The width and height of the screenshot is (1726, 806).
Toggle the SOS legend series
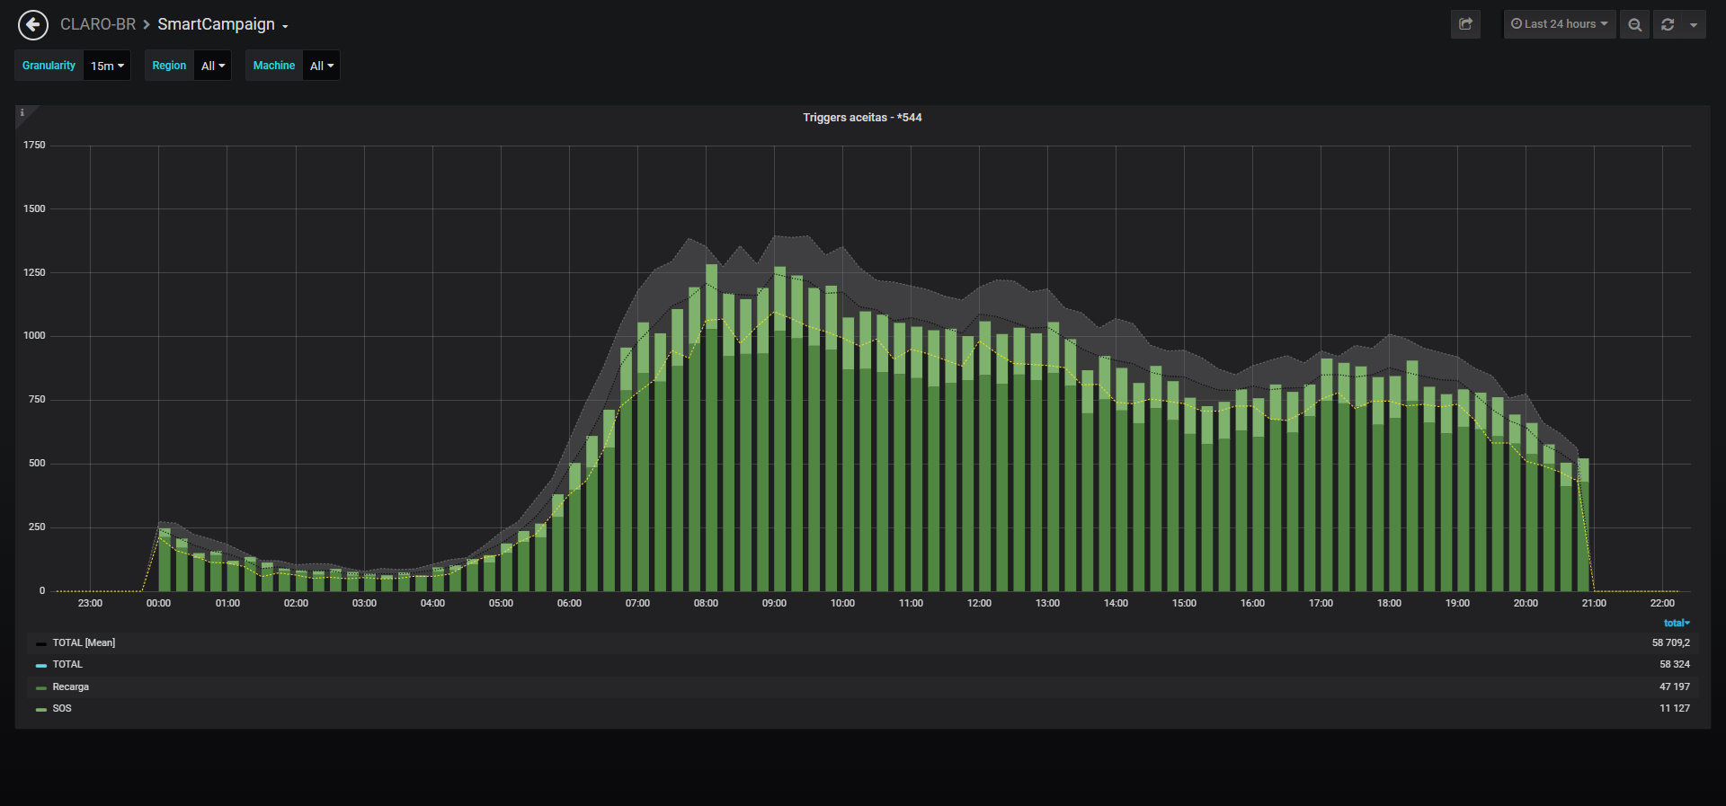[62, 708]
